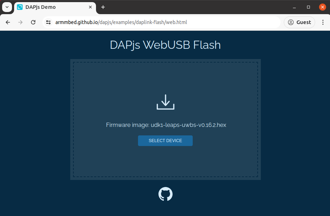Focus the armmbed.github.io address bar
This screenshot has height=216, width=330.
[x=161, y=22]
